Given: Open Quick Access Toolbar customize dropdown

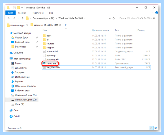Looking at the screenshot, I should [22, 8].
